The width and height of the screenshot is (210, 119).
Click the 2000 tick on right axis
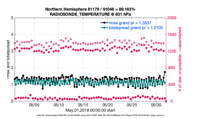click(172, 18)
